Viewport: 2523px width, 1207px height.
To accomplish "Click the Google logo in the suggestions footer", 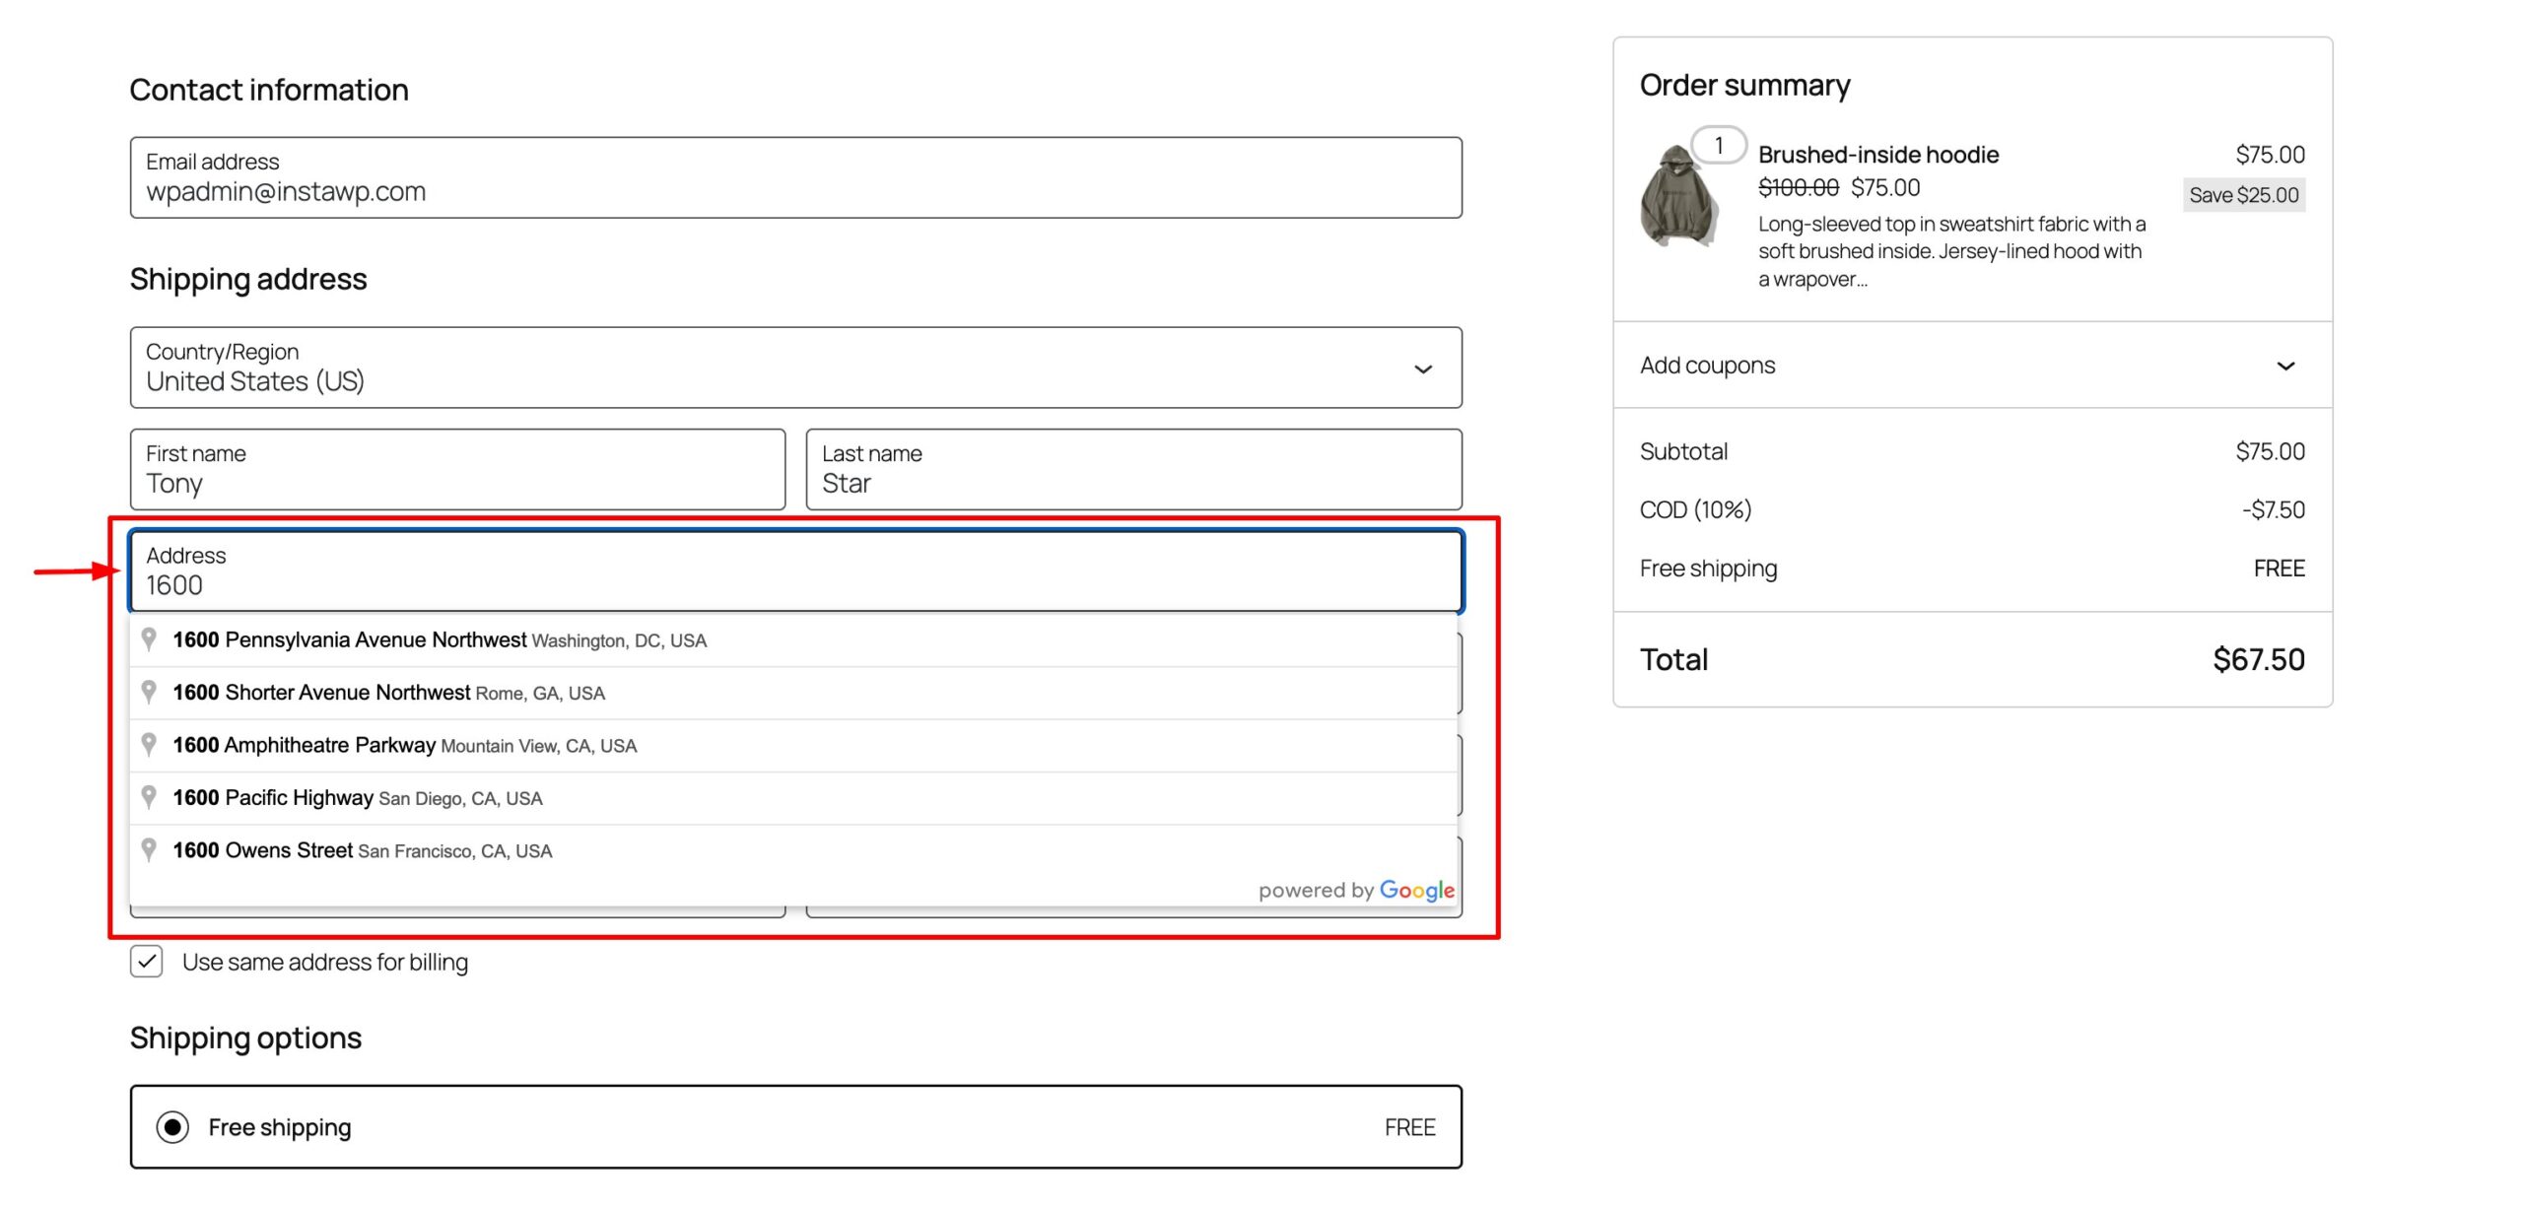I will tap(1416, 890).
